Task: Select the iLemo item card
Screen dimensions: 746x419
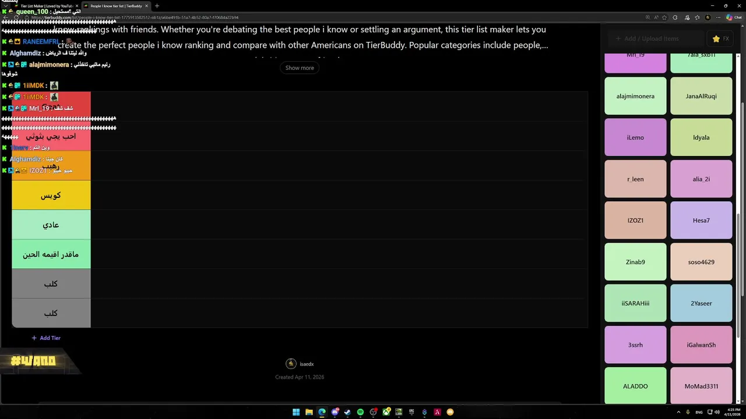Action: coord(635,137)
